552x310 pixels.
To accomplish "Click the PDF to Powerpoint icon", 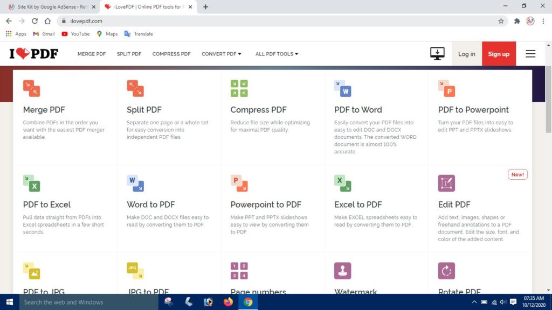I will [x=446, y=88].
